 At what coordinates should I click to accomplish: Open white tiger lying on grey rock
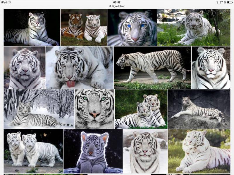pyautogui.click(x=199, y=109)
